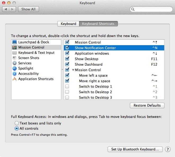175x157 pixels.
Task: Click the Screen Shots category icon
Action: pyautogui.click(x=15, y=58)
